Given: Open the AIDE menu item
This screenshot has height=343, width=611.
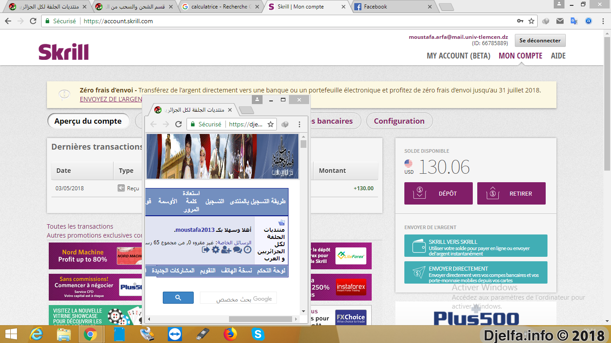Looking at the screenshot, I should click(x=558, y=56).
